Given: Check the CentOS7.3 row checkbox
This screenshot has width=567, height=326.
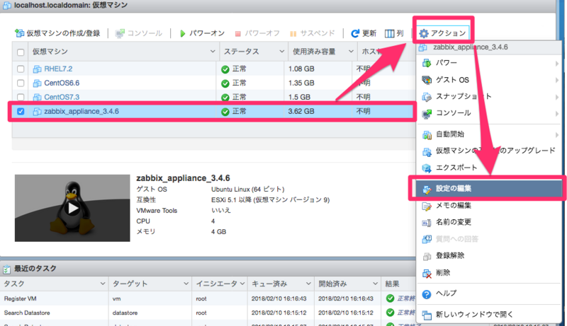Looking at the screenshot, I should coord(21,97).
